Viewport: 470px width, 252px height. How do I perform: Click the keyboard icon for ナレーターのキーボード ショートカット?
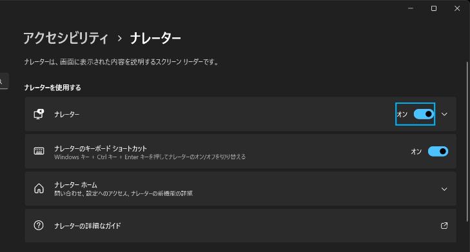(x=39, y=151)
